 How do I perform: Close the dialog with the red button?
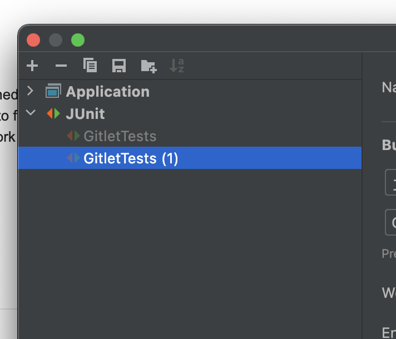33,40
